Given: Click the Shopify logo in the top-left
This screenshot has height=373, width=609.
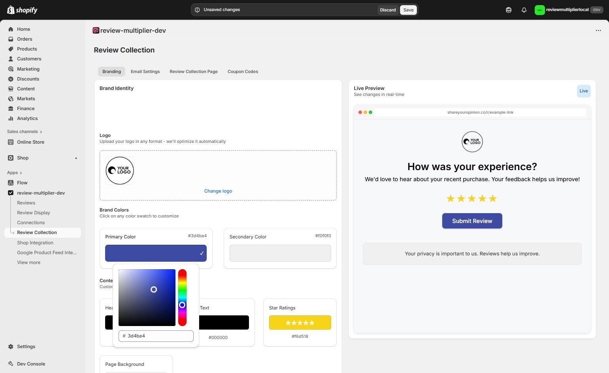Looking at the screenshot, I should tap(22, 9).
